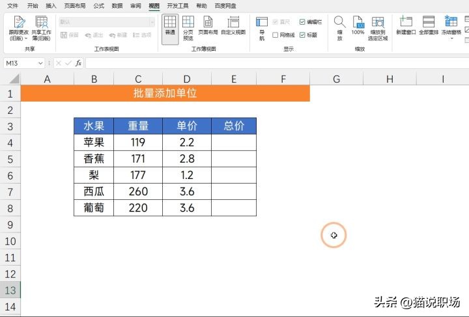469x317 pixels.
Task: Select the cell with value 1.2
Action: pos(187,175)
